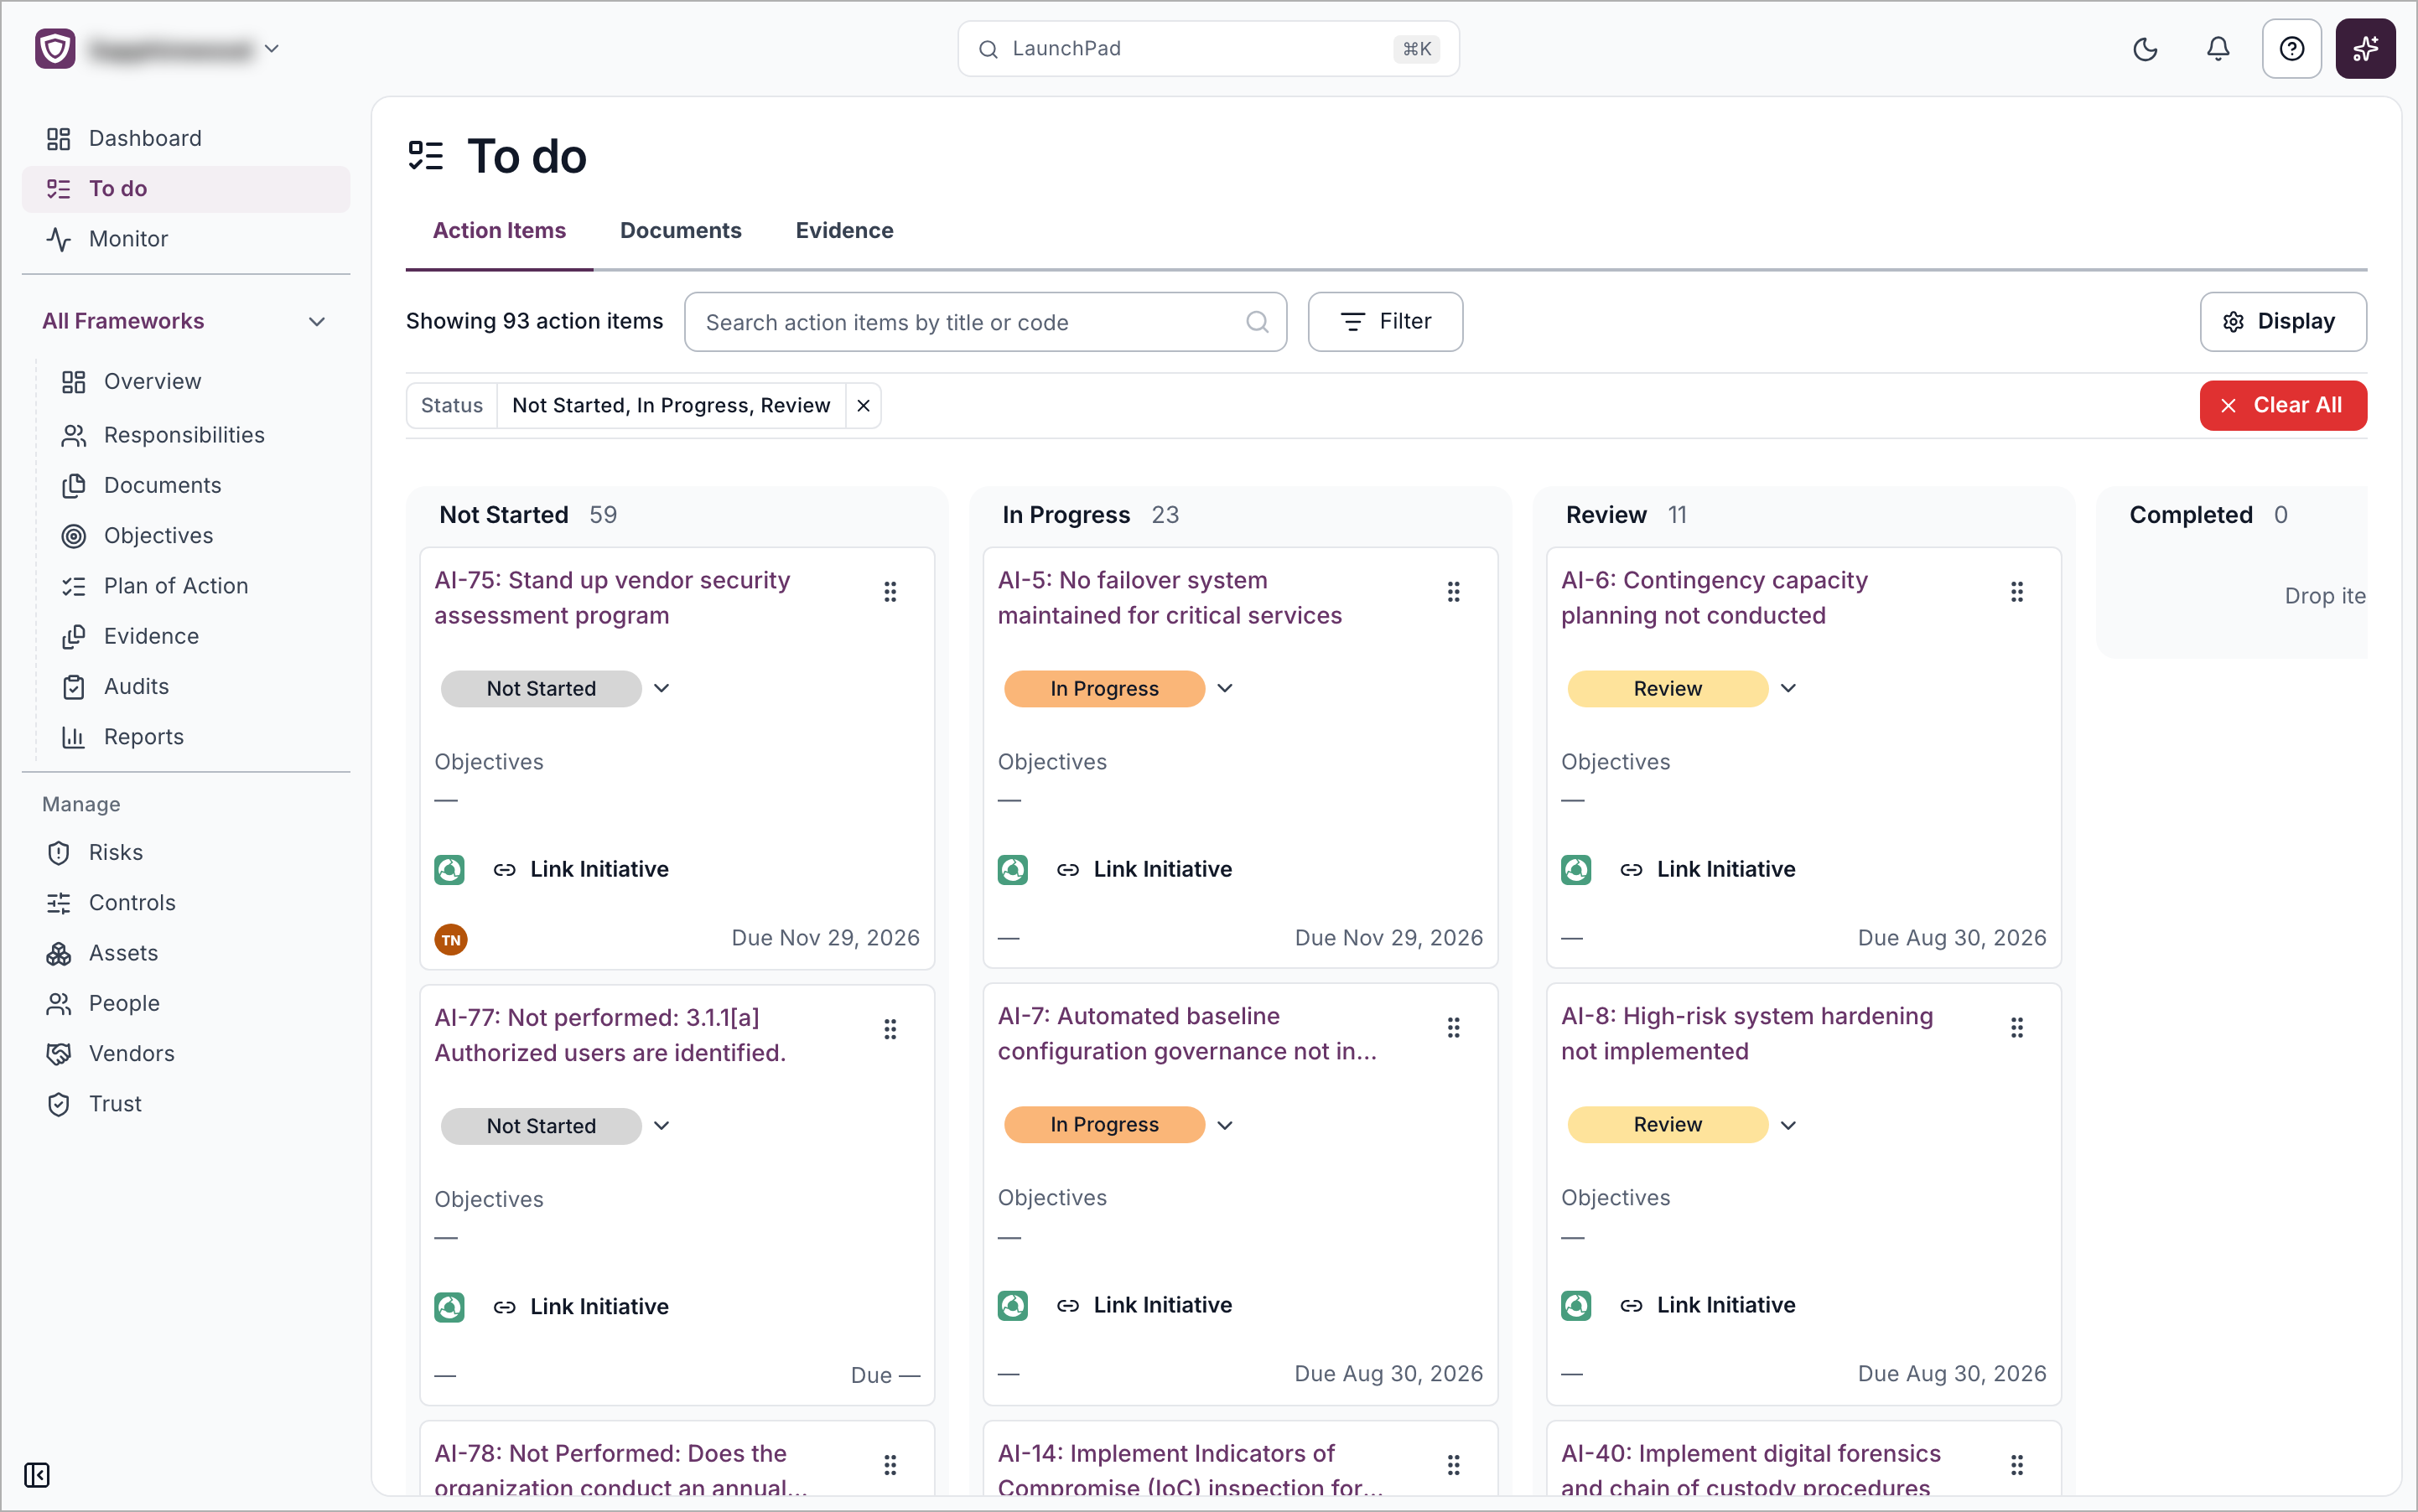
Task: Open drag menu on AI-75 card
Action: (x=890, y=592)
